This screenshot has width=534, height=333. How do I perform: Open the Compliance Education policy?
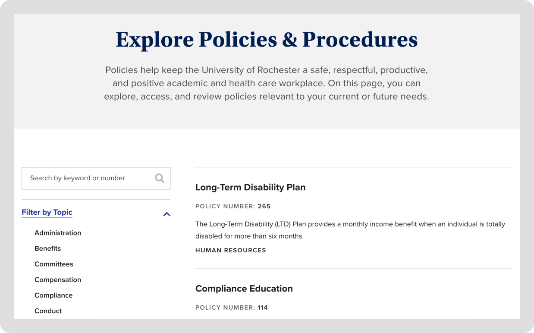[244, 289]
